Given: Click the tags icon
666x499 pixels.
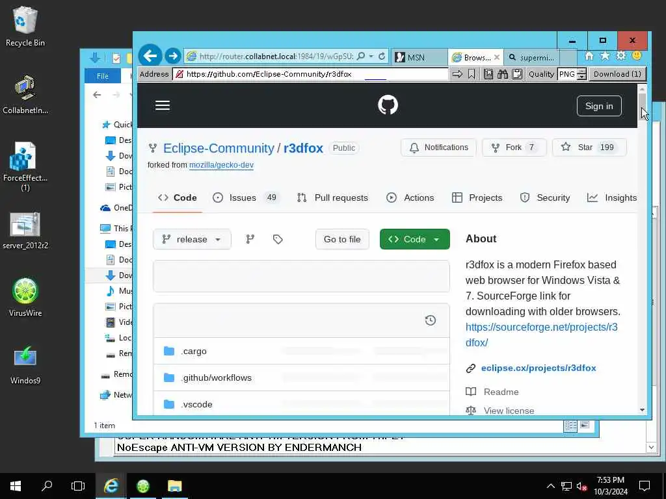Looking at the screenshot, I should pos(278,239).
